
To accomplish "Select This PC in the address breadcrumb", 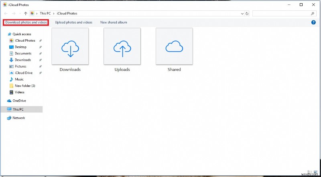I will point(45,14).
